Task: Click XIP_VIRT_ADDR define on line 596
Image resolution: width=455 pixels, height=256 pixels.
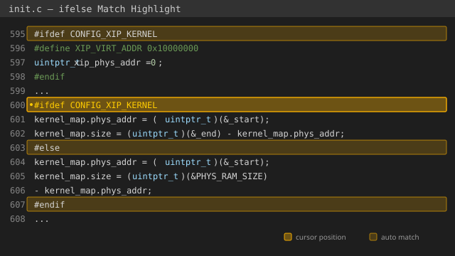Action: (109, 48)
